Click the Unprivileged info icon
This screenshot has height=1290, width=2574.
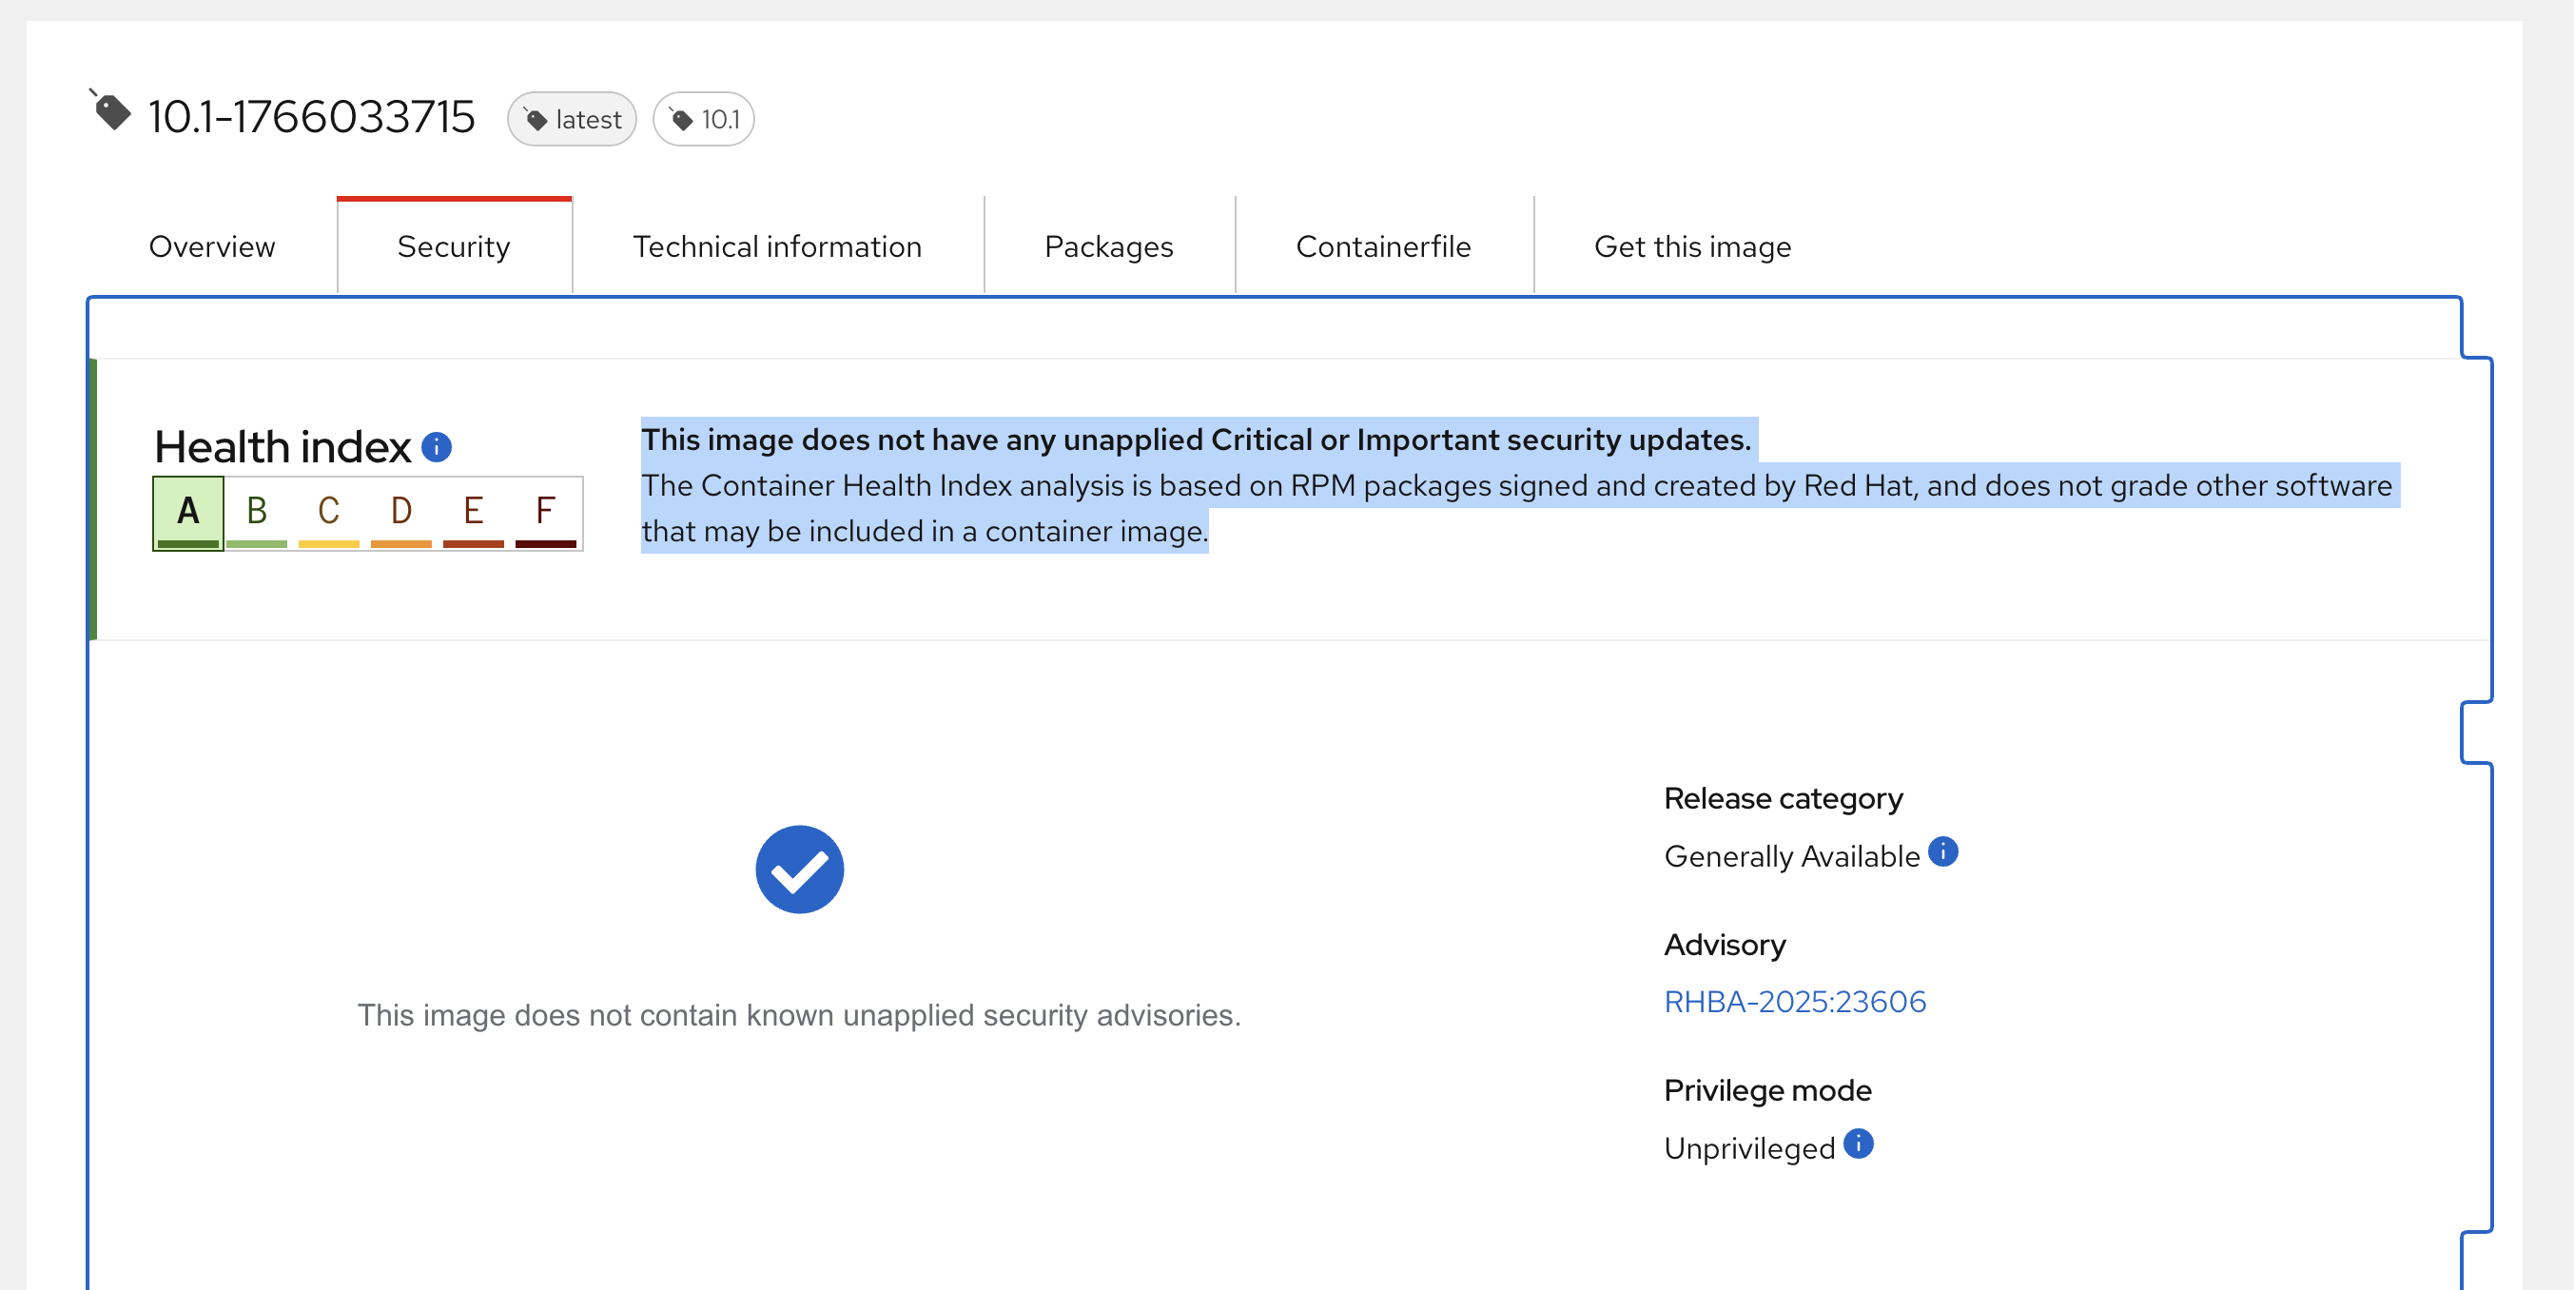(1858, 1143)
